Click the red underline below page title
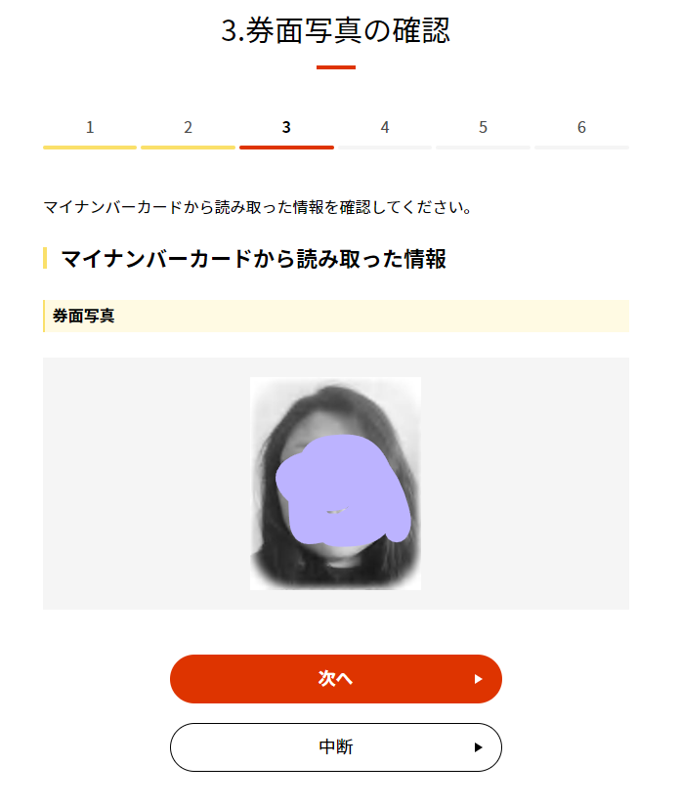This screenshot has width=680, height=807. tap(336, 67)
